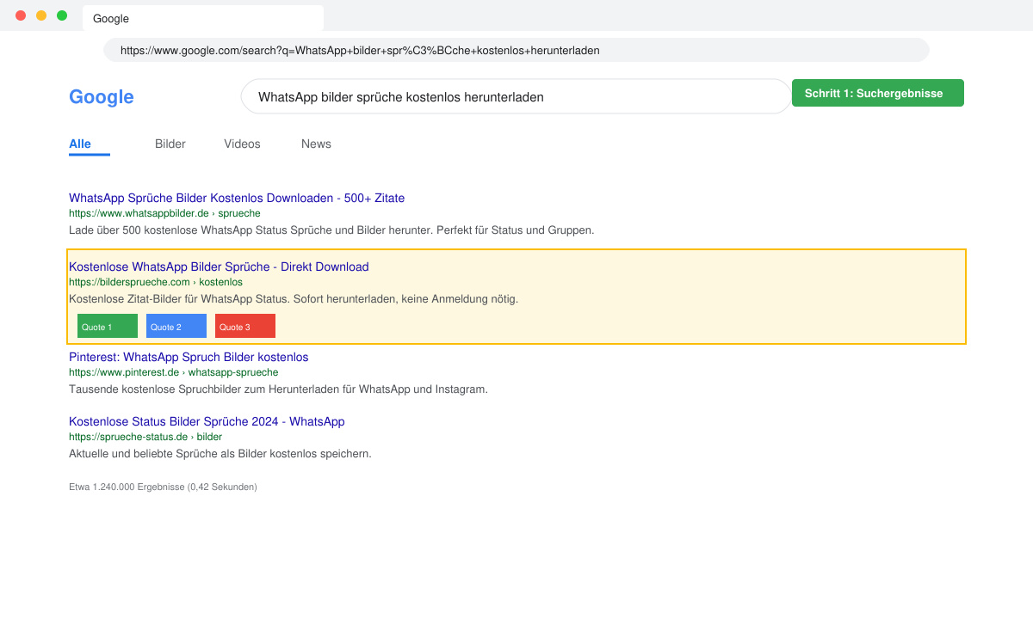Click the search box with WhatsApp query
The width and height of the screenshot is (1033, 619).
(516, 96)
